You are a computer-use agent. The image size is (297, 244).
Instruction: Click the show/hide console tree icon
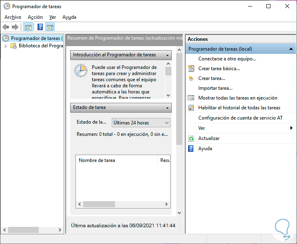tap(28, 27)
